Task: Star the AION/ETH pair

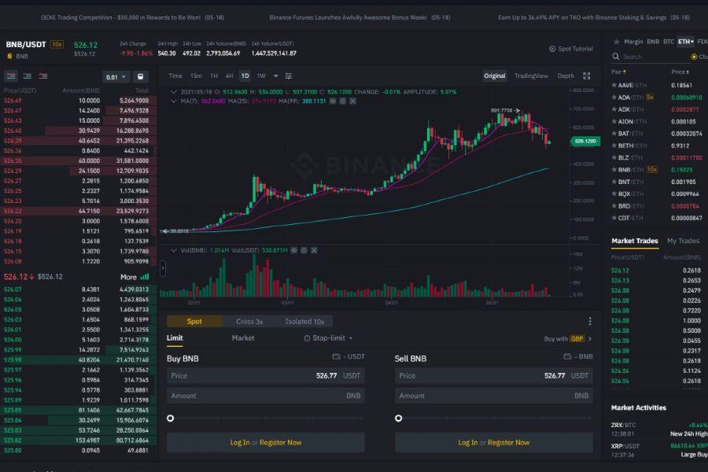Action: click(x=614, y=121)
